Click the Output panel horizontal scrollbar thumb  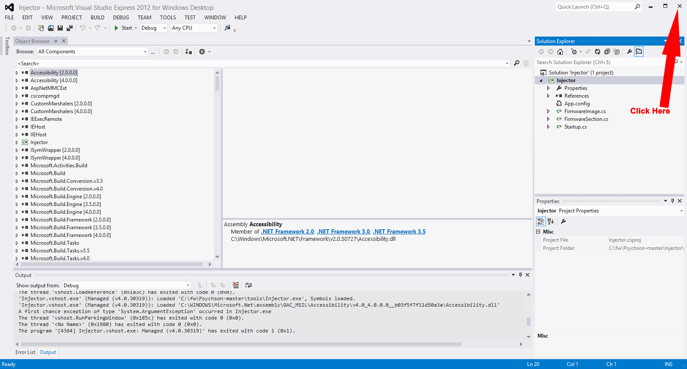[241, 344]
